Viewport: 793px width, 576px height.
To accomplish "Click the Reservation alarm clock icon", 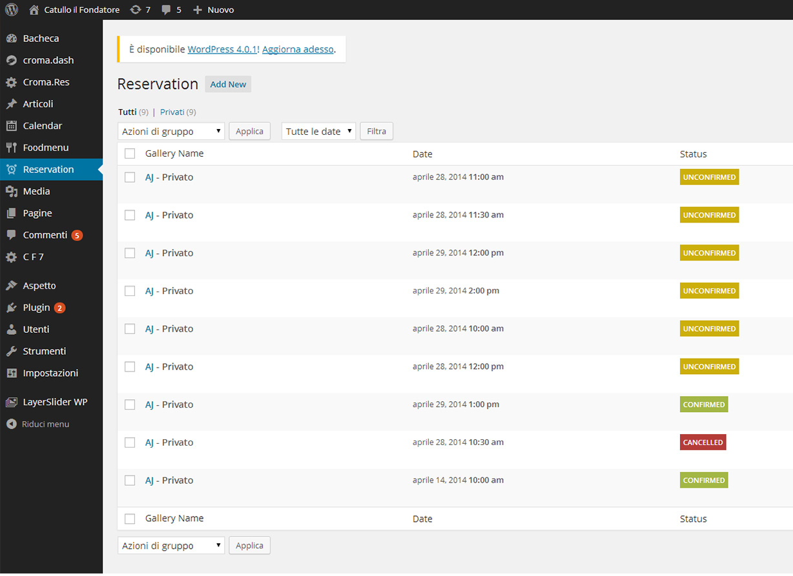I will (x=11, y=170).
